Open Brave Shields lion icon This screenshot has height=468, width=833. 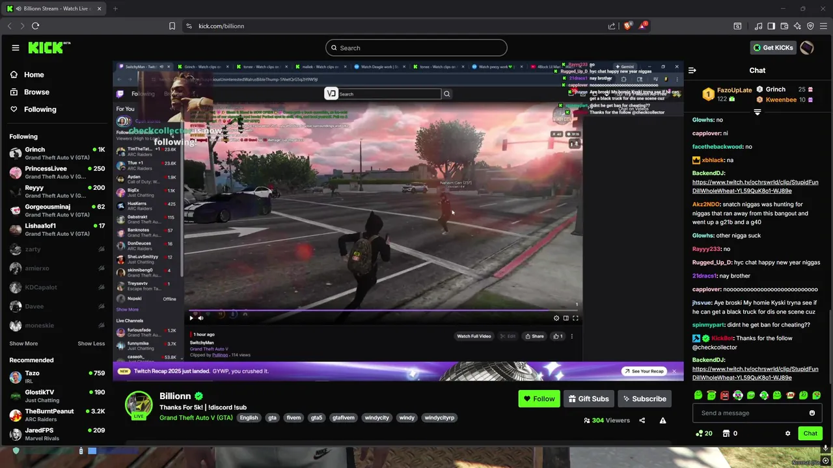pos(628,26)
